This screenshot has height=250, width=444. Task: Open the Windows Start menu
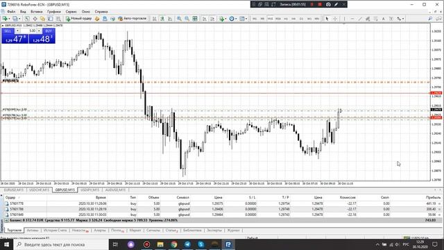(6, 244)
